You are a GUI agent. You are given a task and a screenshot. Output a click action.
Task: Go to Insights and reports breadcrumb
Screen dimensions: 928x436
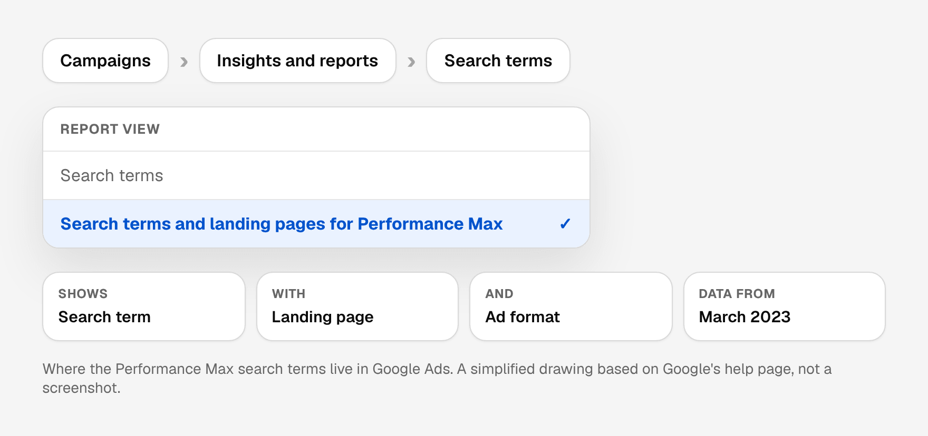pos(297,61)
